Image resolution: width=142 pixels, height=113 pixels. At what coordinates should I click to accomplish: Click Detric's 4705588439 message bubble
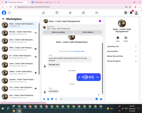tap(53, 91)
